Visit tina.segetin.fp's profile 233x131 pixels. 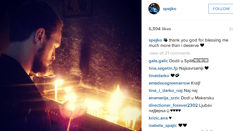coord(163,68)
